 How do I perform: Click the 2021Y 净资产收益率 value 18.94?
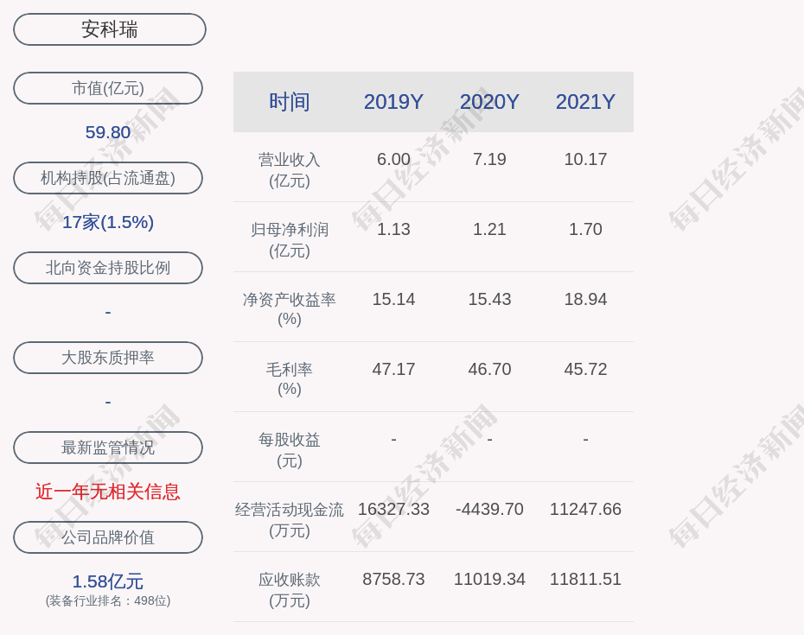[585, 299]
